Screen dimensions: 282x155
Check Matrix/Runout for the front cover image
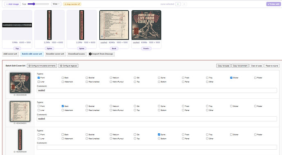coord(111,82)
